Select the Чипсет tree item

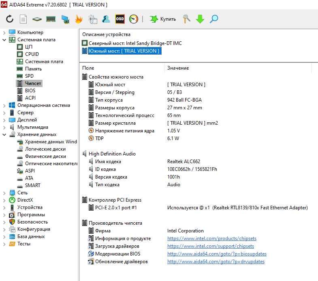pos(33,83)
